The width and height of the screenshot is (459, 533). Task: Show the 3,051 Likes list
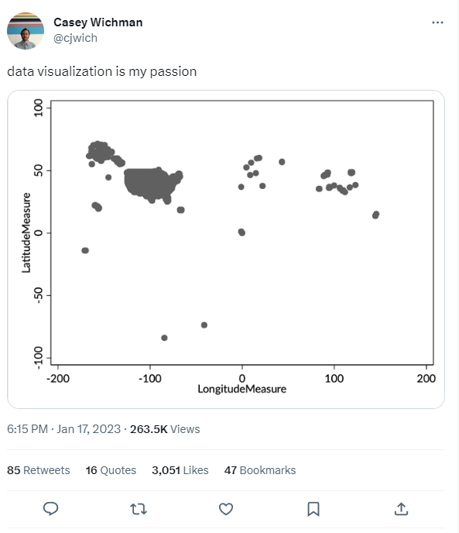(x=180, y=470)
